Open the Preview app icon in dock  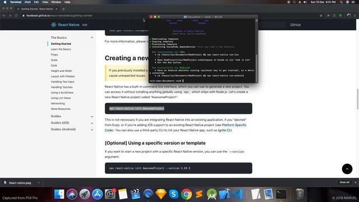(x=268, y=194)
